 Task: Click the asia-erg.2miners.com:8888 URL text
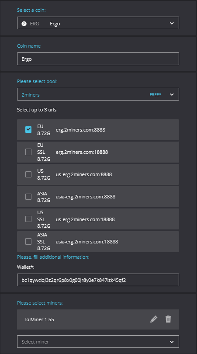86,197
